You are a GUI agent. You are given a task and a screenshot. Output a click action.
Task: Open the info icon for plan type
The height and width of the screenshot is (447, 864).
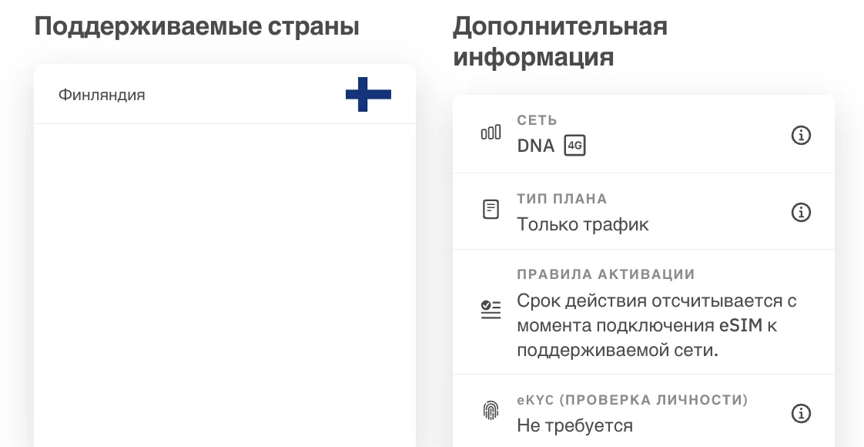[801, 212]
